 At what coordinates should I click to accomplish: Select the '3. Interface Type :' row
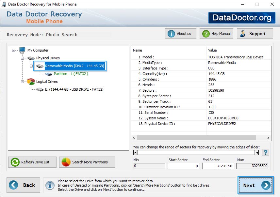pyautogui.click(x=201, y=68)
